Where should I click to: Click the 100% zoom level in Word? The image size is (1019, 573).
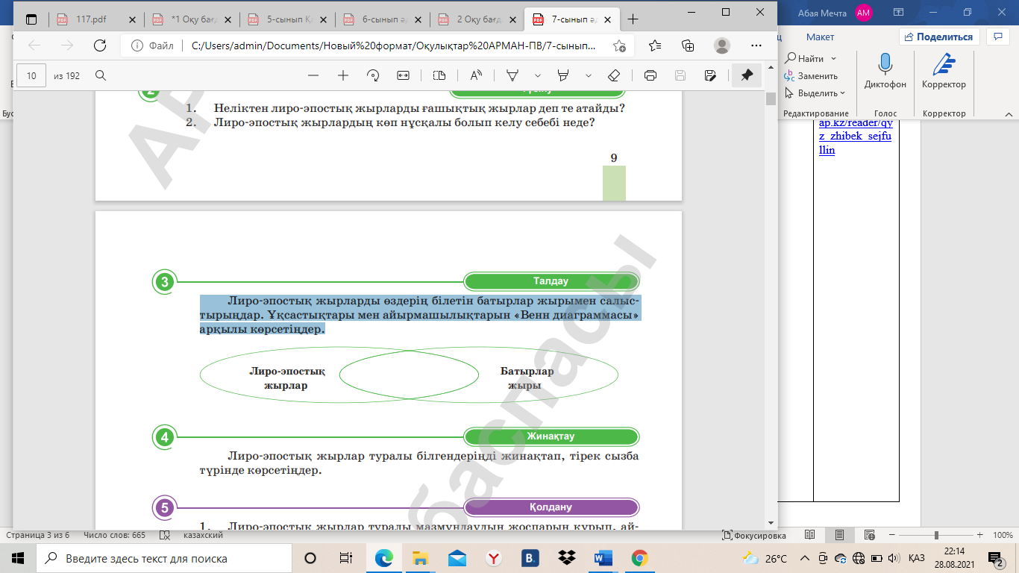point(1003,535)
